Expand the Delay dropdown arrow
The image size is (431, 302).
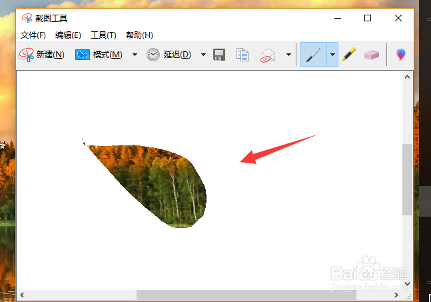203,55
